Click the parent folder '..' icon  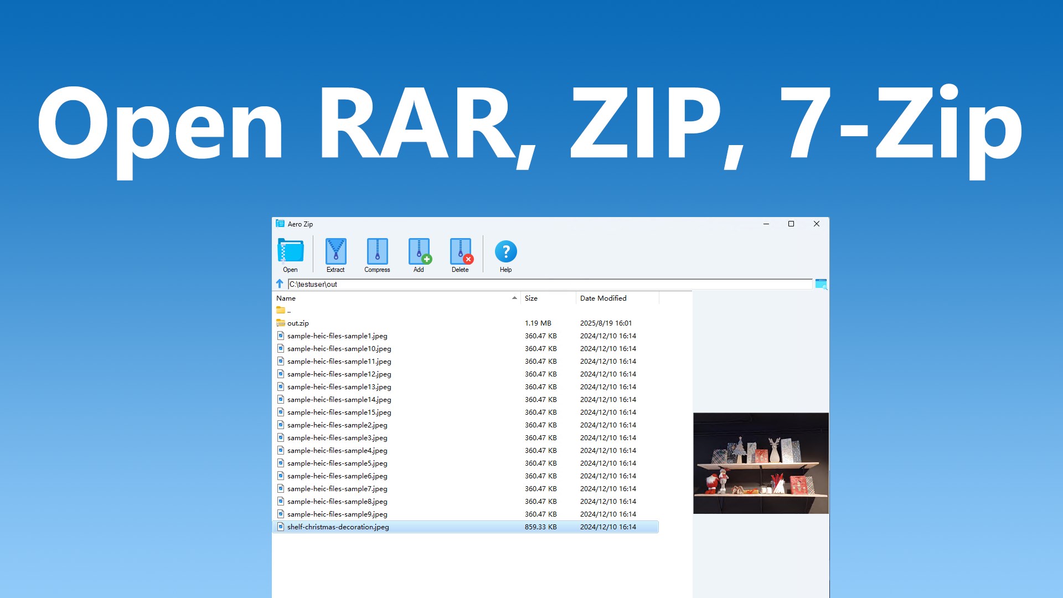tap(281, 310)
